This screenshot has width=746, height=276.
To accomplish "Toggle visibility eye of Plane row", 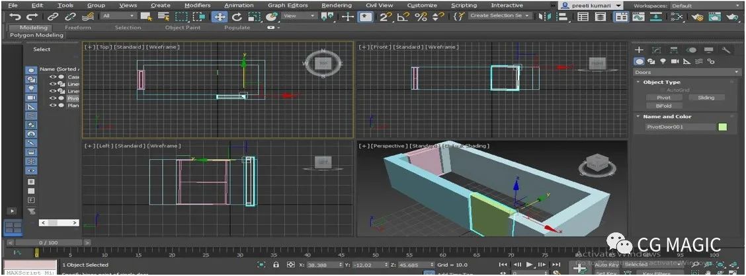I will pos(52,106).
